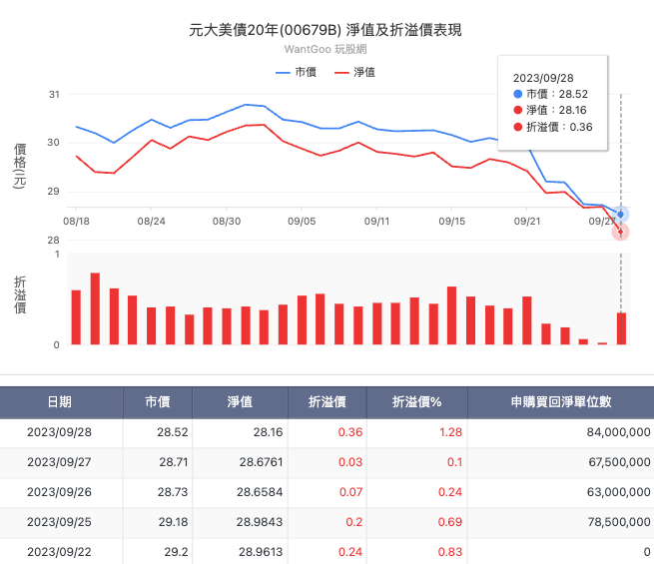Screen dimensions: 654x564
Task: Select the 2023/09/27 date cell in table
Action: point(60,462)
